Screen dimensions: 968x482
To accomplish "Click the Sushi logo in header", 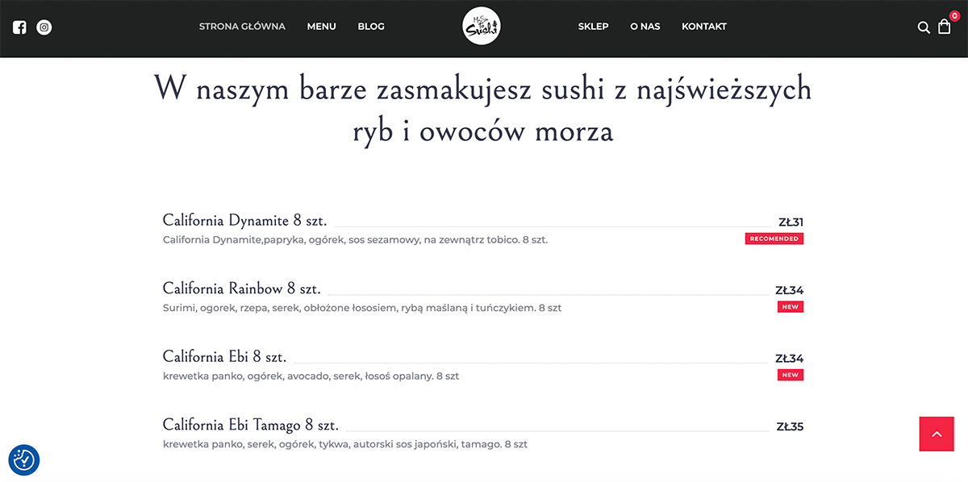I will (482, 27).
